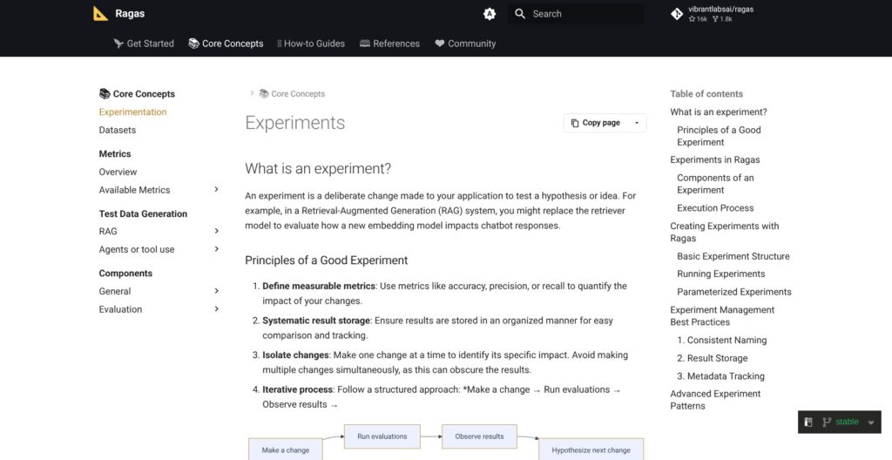
Task: Click the books icon beside Core Concepts tab
Action: tap(193, 44)
